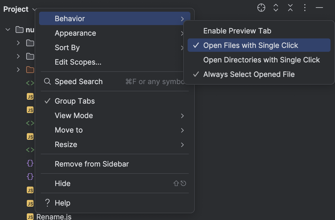
Task: Open the Resize submenu
Action: (66, 144)
